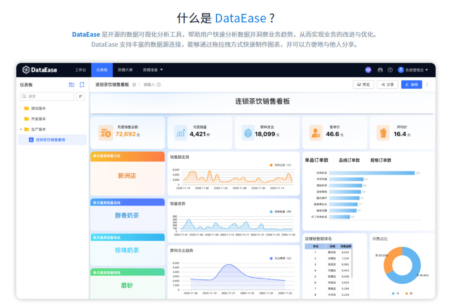The height and width of the screenshot is (305, 453).
Task: Open the help question mark icon
Action: click(390, 70)
